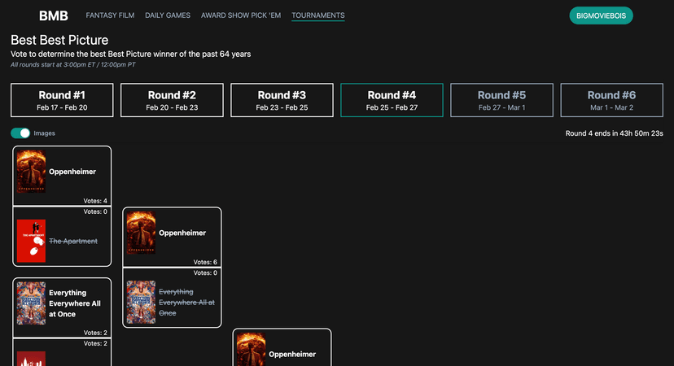Image resolution: width=674 pixels, height=366 pixels.
Task: Click the Round 4 ends countdown text
Action: 614,133
